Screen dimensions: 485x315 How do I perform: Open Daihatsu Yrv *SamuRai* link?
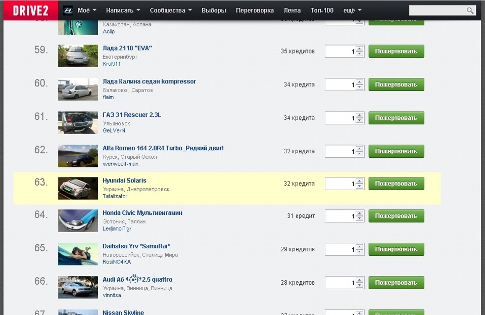pos(136,246)
